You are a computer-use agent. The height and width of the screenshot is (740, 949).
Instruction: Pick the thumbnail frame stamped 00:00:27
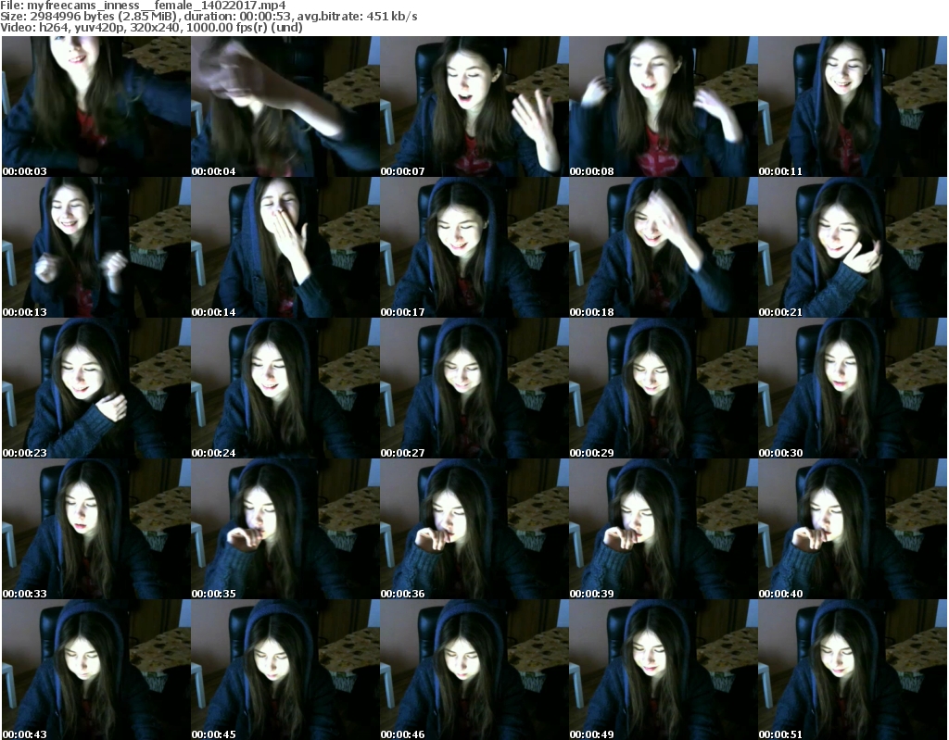click(x=474, y=388)
